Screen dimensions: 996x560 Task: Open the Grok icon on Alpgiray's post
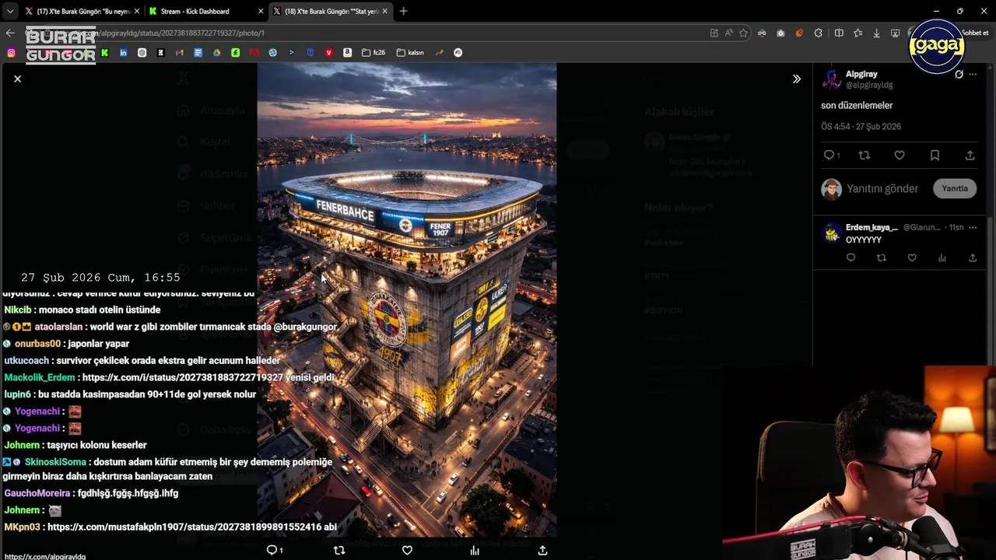click(x=959, y=75)
